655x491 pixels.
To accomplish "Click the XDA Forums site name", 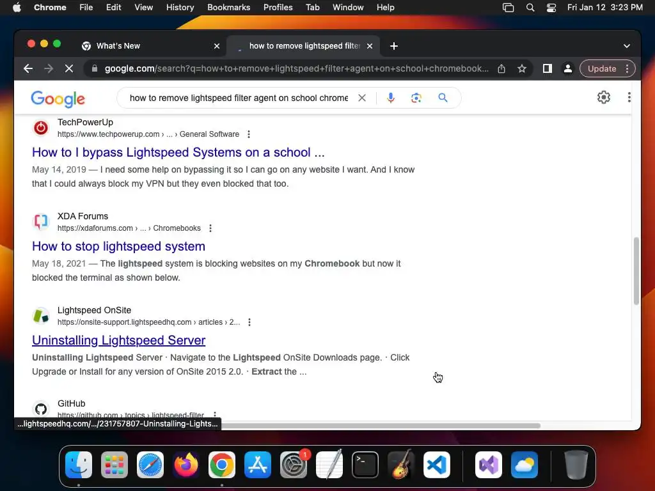I will [83, 216].
